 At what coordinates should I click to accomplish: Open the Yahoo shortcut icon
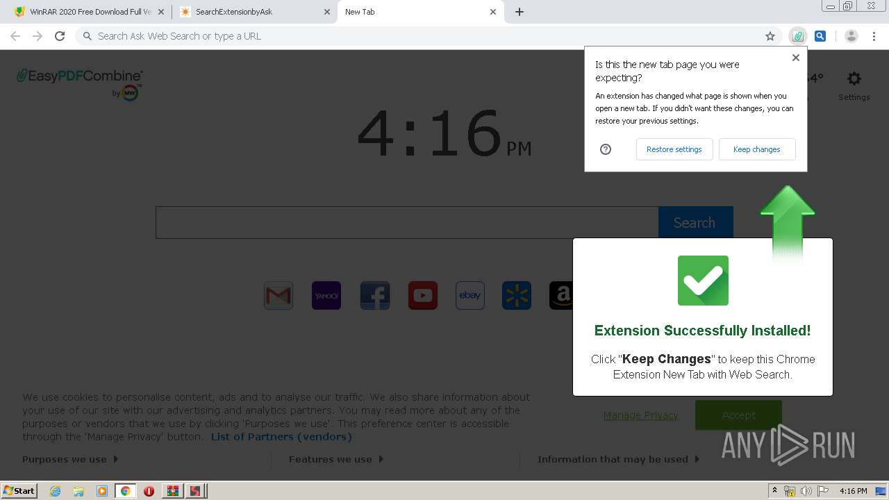pos(326,295)
